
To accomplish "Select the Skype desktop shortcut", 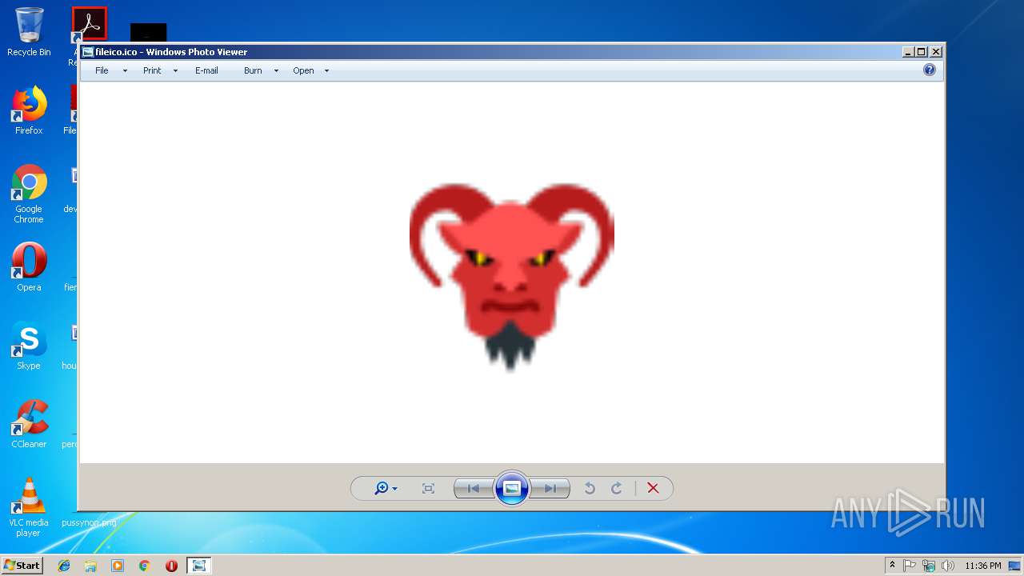I will click(29, 346).
